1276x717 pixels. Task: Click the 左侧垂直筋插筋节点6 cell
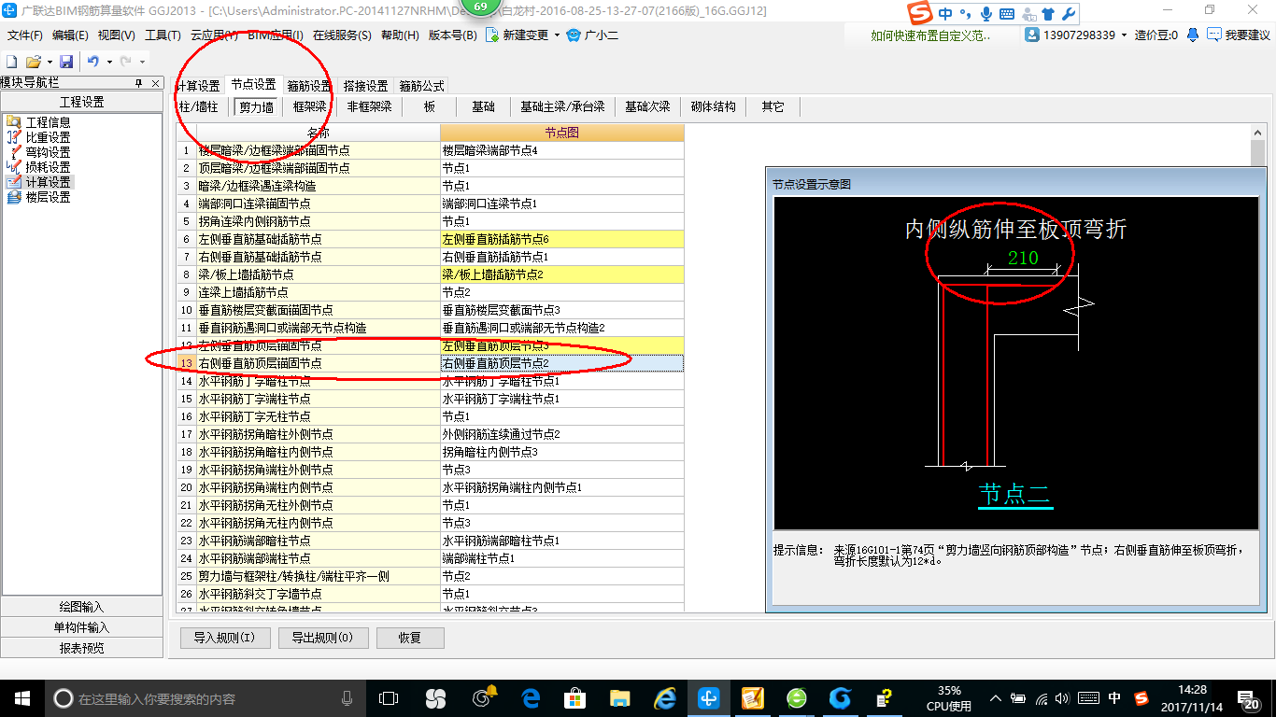click(562, 239)
